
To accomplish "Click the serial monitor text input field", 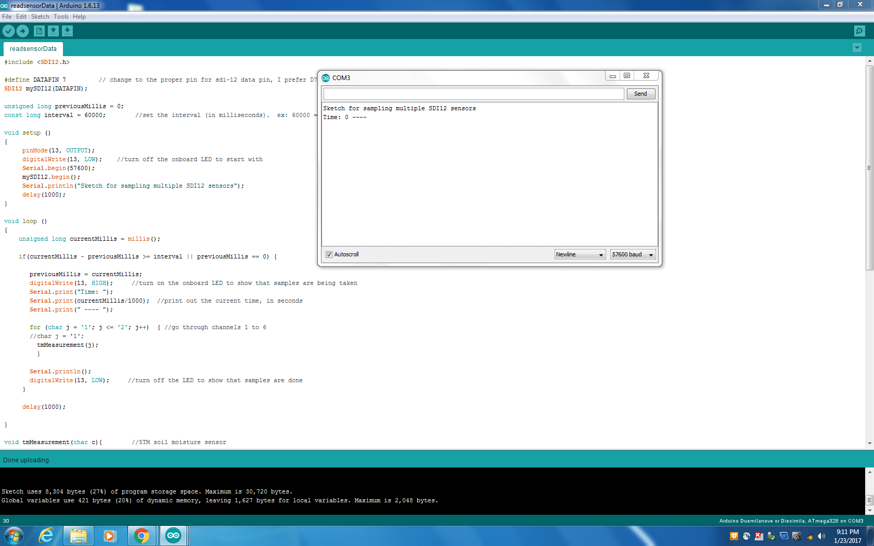I will 473,94.
